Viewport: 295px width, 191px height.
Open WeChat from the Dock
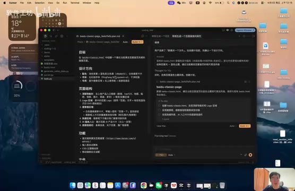159,186
